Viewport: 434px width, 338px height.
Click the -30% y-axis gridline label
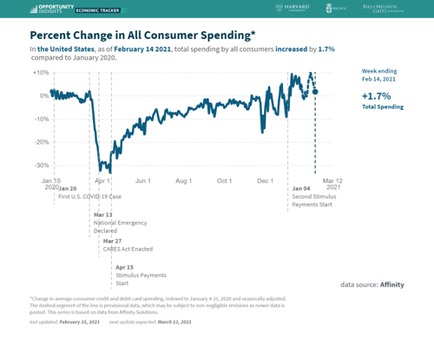(42, 166)
